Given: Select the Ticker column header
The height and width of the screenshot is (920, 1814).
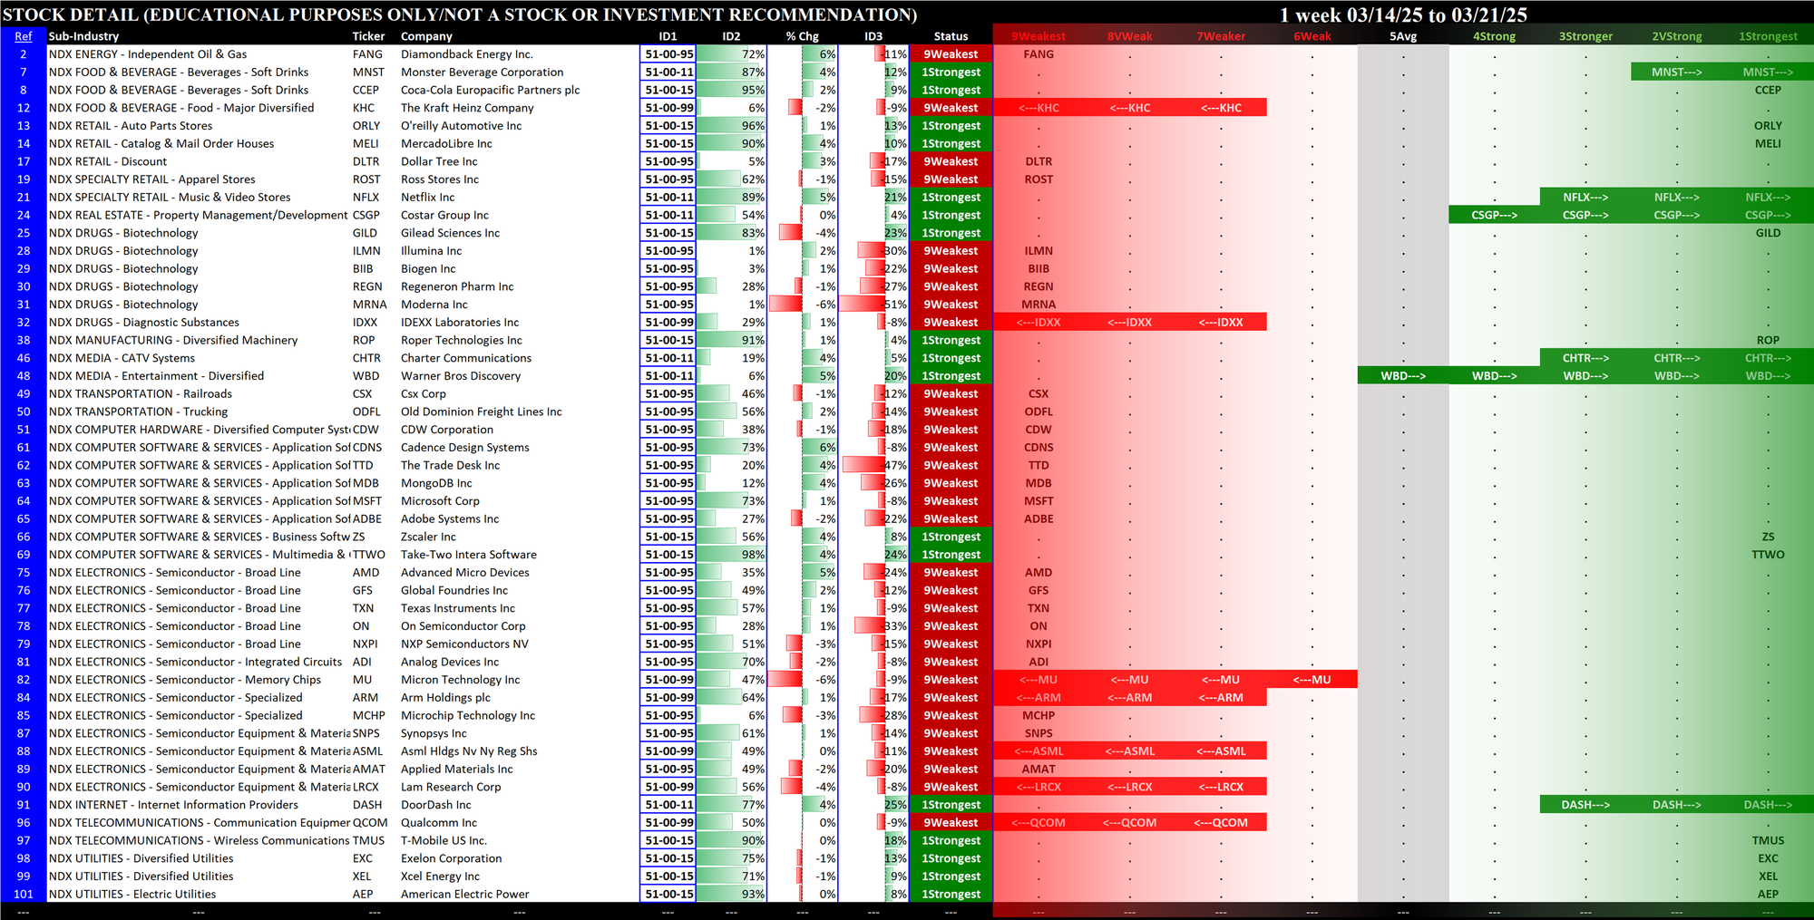Looking at the screenshot, I should coord(368,36).
